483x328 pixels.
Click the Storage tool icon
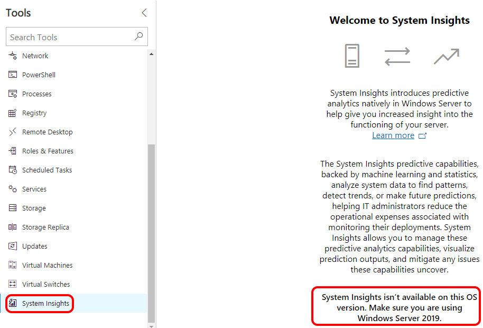click(x=13, y=208)
